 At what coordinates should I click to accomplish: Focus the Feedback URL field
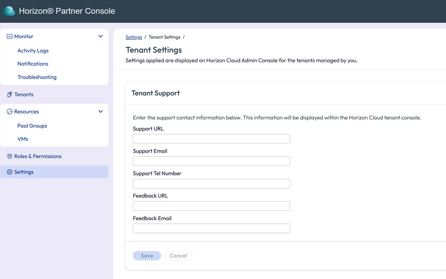211,206
